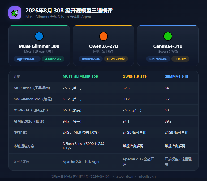207x181 pixels.
Task: Click the '许可 / 定位' row label
Action: click(21, 162)
